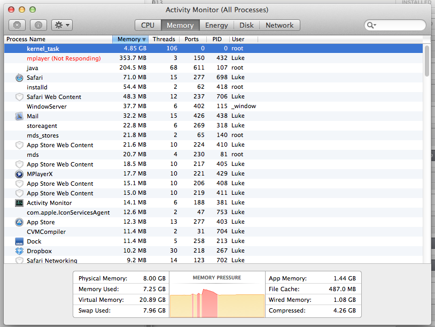435x327 pixels.
Task: Go to the Network tab
Action: [x=279, y=25]
